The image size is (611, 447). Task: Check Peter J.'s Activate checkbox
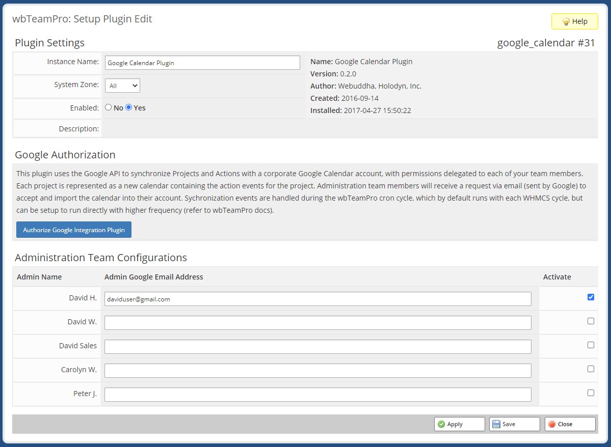coord(591,393)
